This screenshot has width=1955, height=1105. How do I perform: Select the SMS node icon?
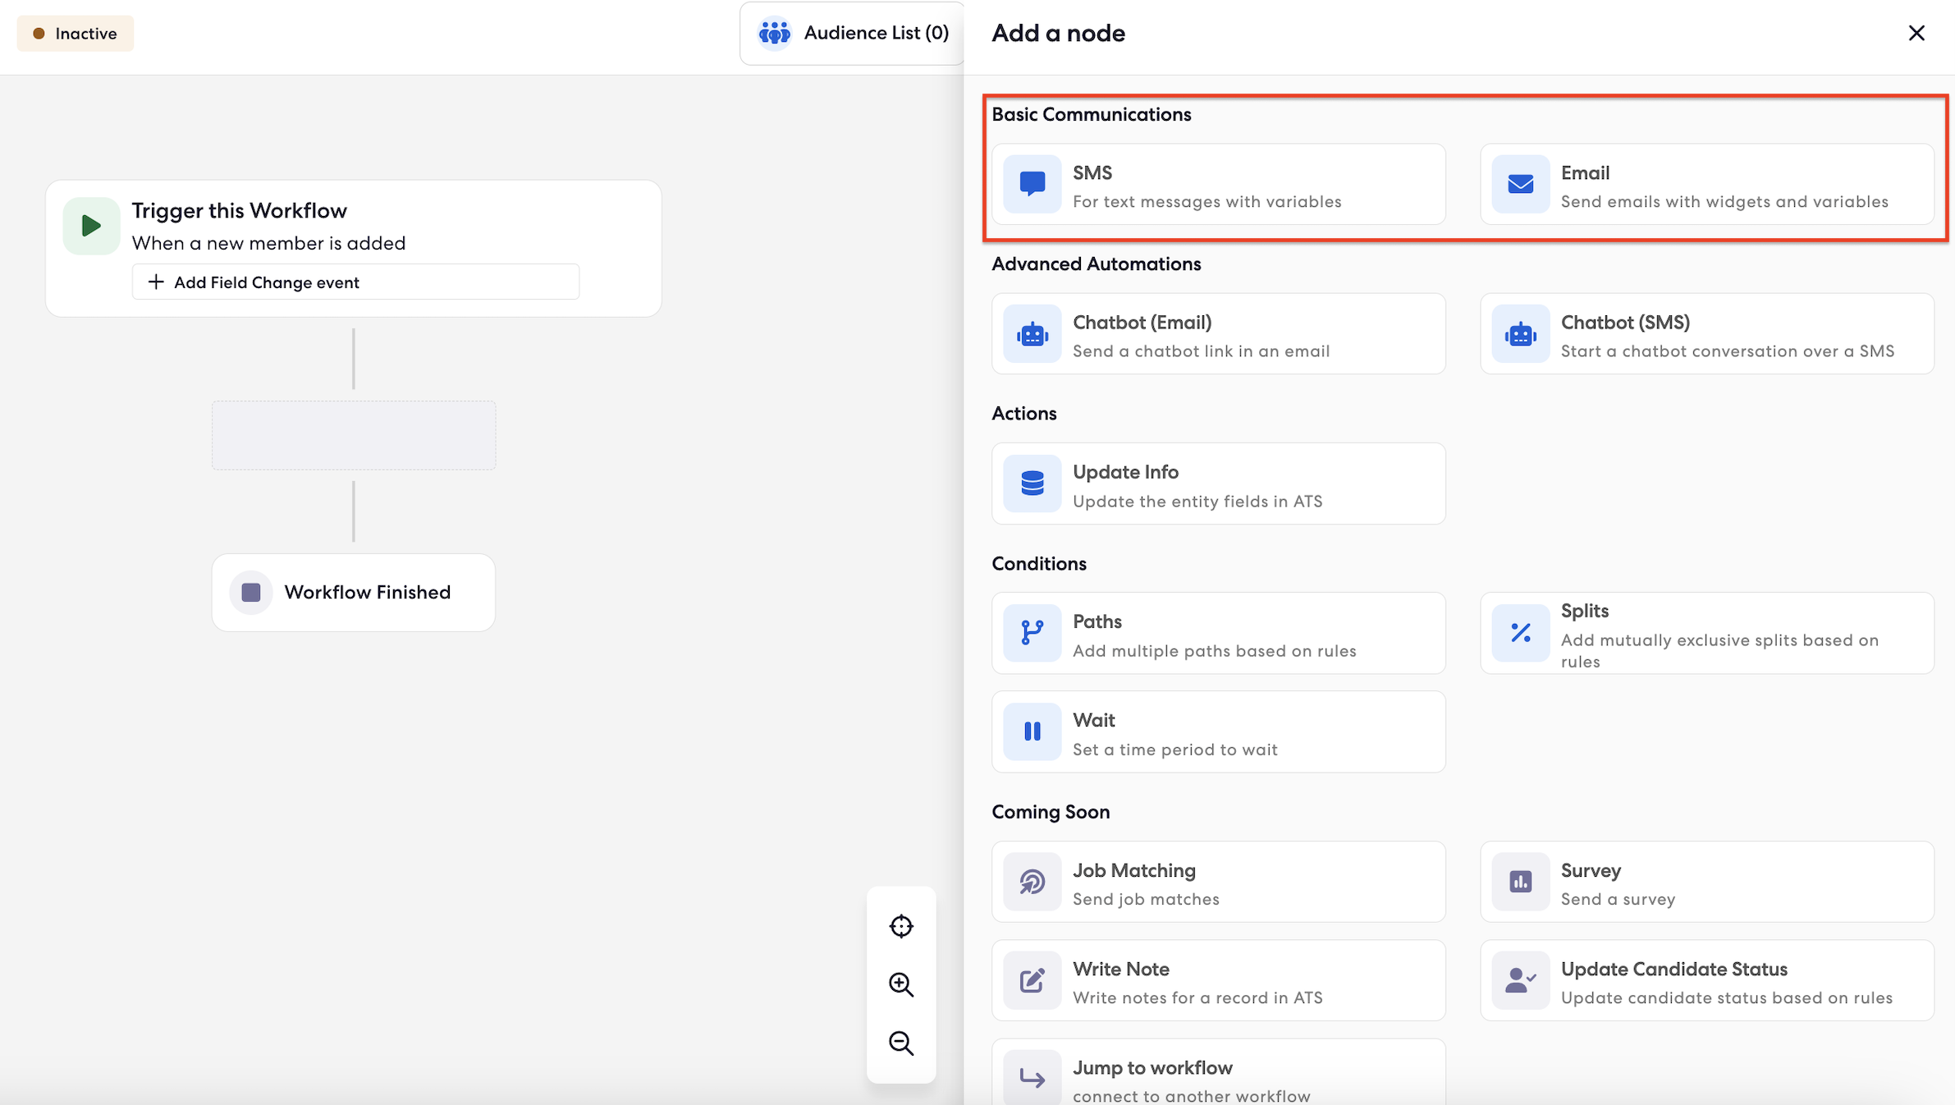[1032, 184]
